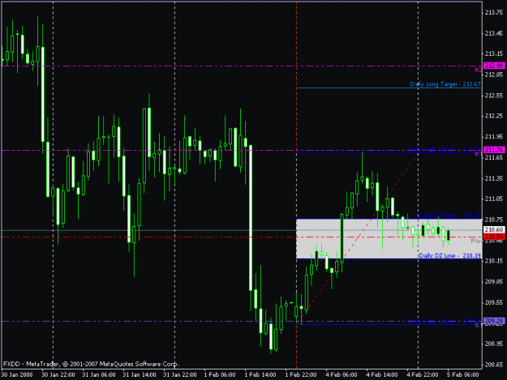Click the 213.15 price scale value
507x380 pixels.
pyautogui.click(x=494, y=54)
